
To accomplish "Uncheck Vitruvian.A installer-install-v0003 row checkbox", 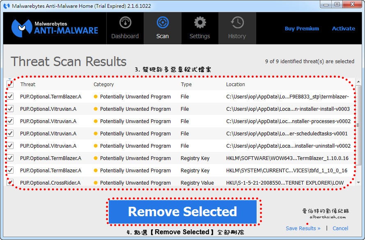I will tap(10, 109).
